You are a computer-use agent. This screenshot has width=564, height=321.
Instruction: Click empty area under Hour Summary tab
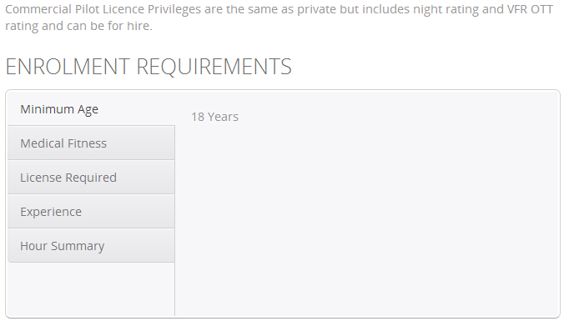[91, 289]
